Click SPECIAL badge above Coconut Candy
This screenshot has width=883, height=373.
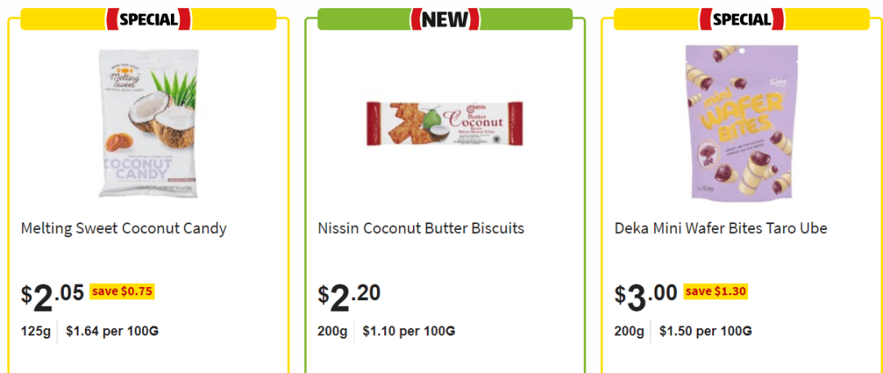[x=149, y=20]
